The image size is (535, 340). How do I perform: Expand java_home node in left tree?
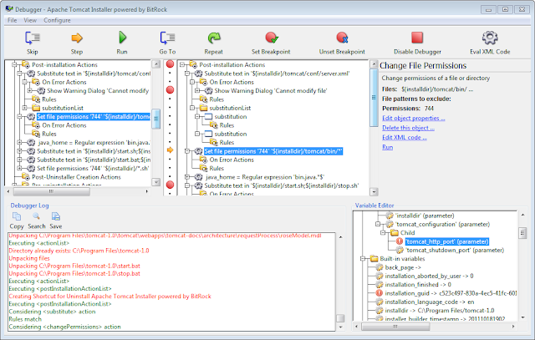coord(19,142)
